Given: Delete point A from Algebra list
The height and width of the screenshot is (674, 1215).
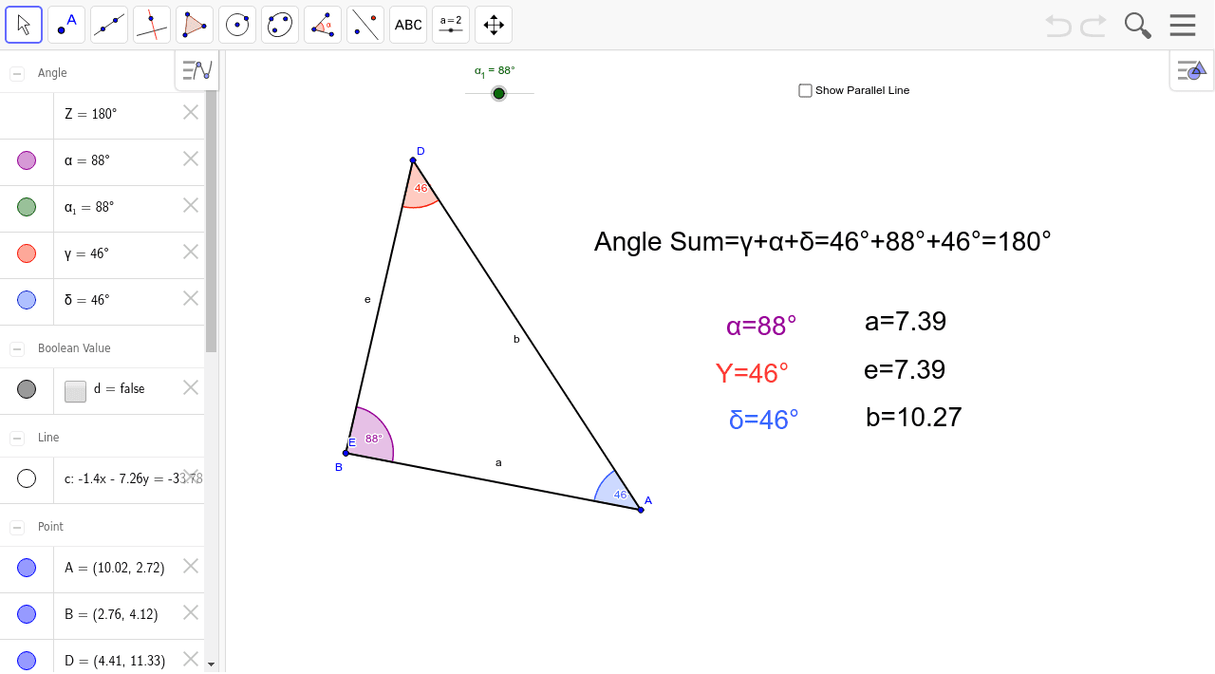Looking at the screenshot, I should (191, 566).
